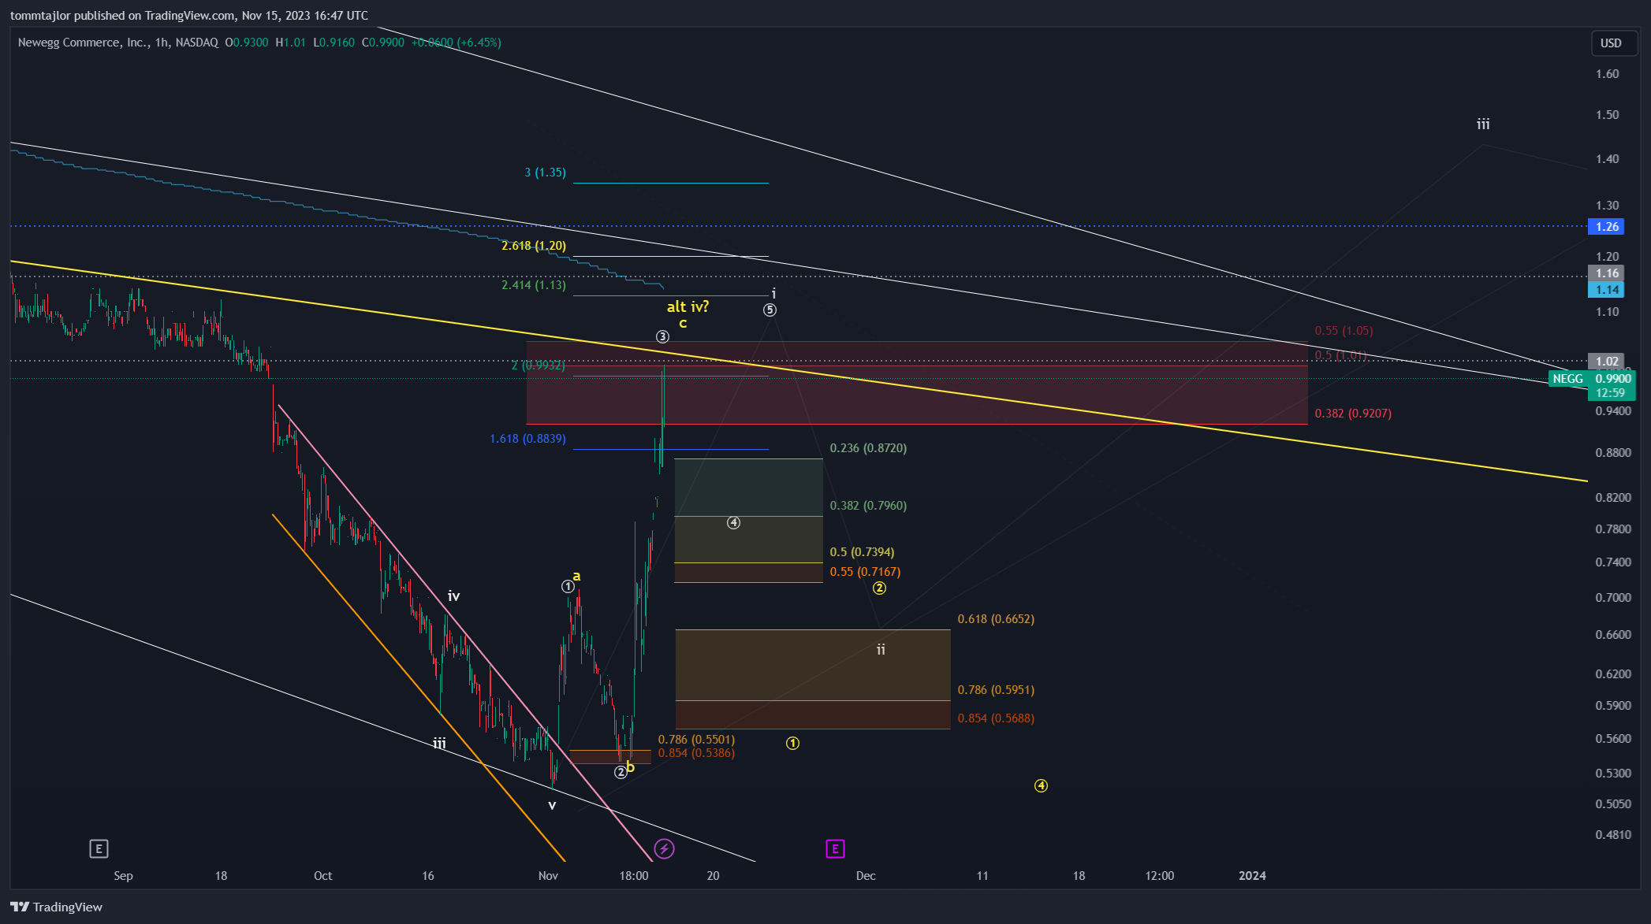The height and width of the screenshot is (924, 1651).
Task: Click the 'ii' wave label in brown zone
Action: coord(881,650)
